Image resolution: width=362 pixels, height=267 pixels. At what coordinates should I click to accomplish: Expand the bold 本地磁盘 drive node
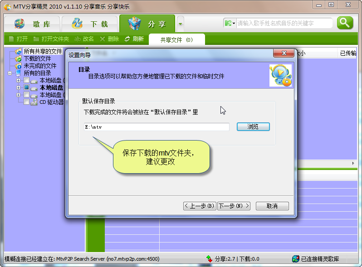point(18,87)
